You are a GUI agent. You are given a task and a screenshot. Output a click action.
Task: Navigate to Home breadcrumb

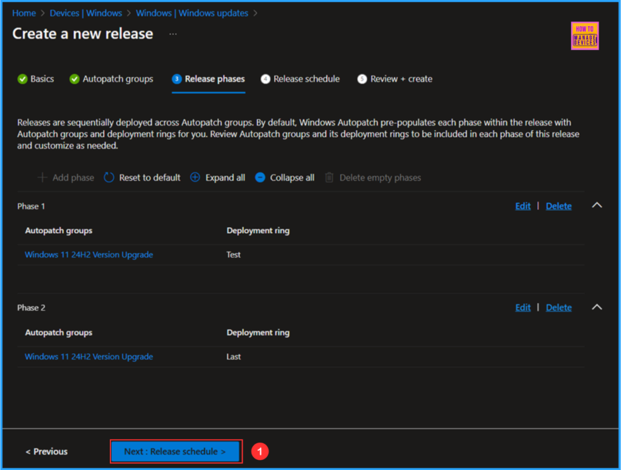tap(24, 13)
